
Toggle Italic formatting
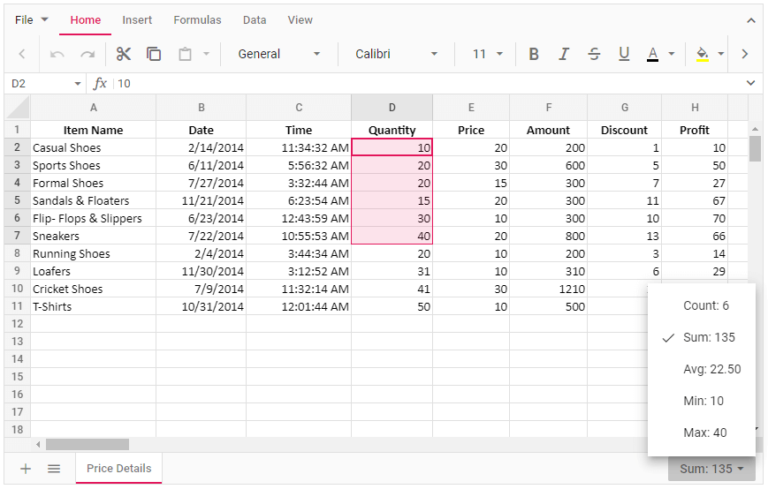(x=564, y=54)
